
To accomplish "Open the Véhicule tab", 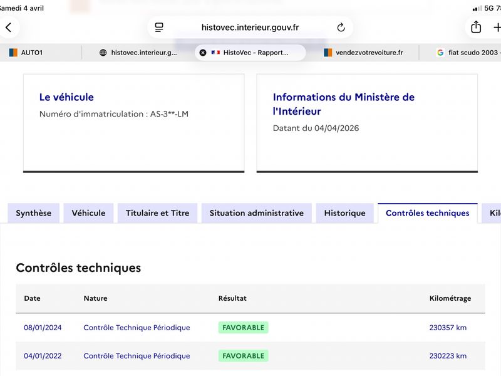I will (88, 213).
